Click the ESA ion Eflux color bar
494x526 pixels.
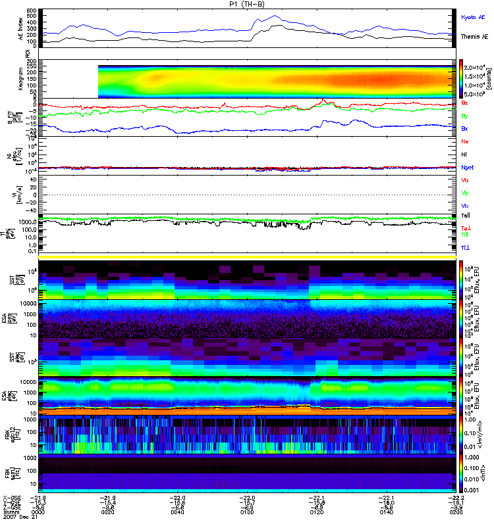click(461, 318)
